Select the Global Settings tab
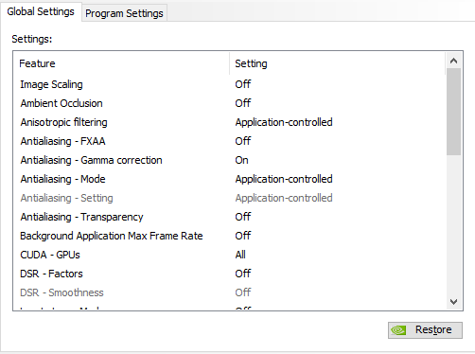The height and width of the screenshot is (354, 475). (41, 11)
